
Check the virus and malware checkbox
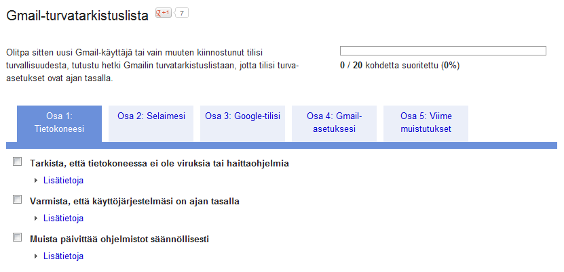click(18, 162)
